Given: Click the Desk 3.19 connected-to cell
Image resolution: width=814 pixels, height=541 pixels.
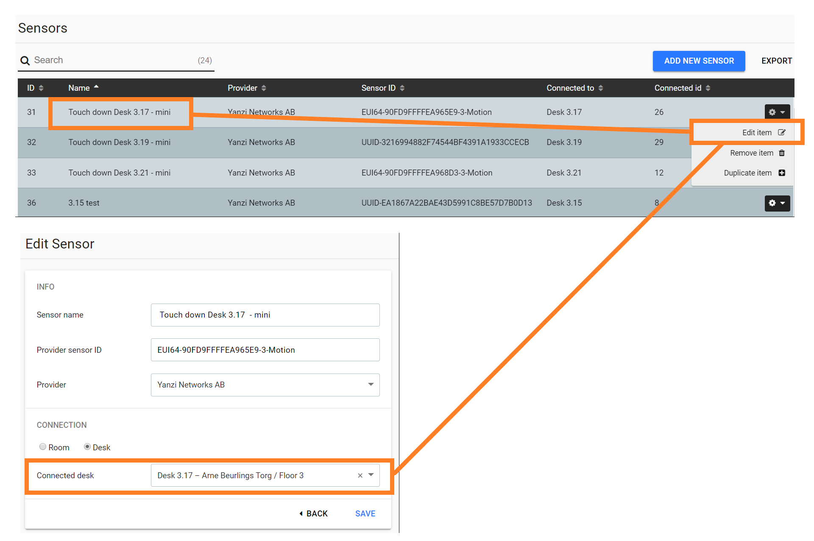Looking at the screenshot, I should click(x=564, y=142).
